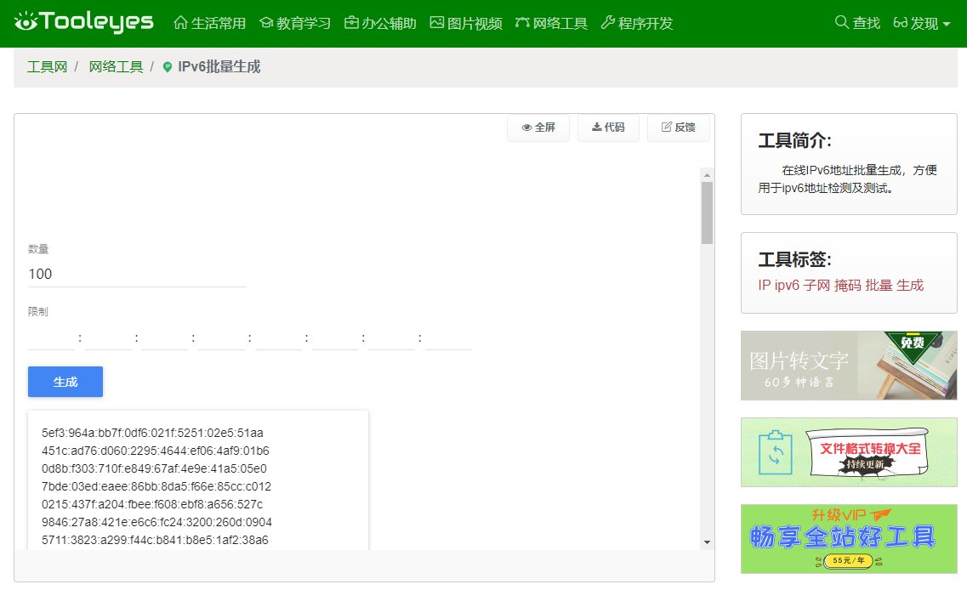The height and width of the screenshot is (590, 967).
Task: Click the green pin icon beside IPv6批量生成
Action: tap(168, 66)
